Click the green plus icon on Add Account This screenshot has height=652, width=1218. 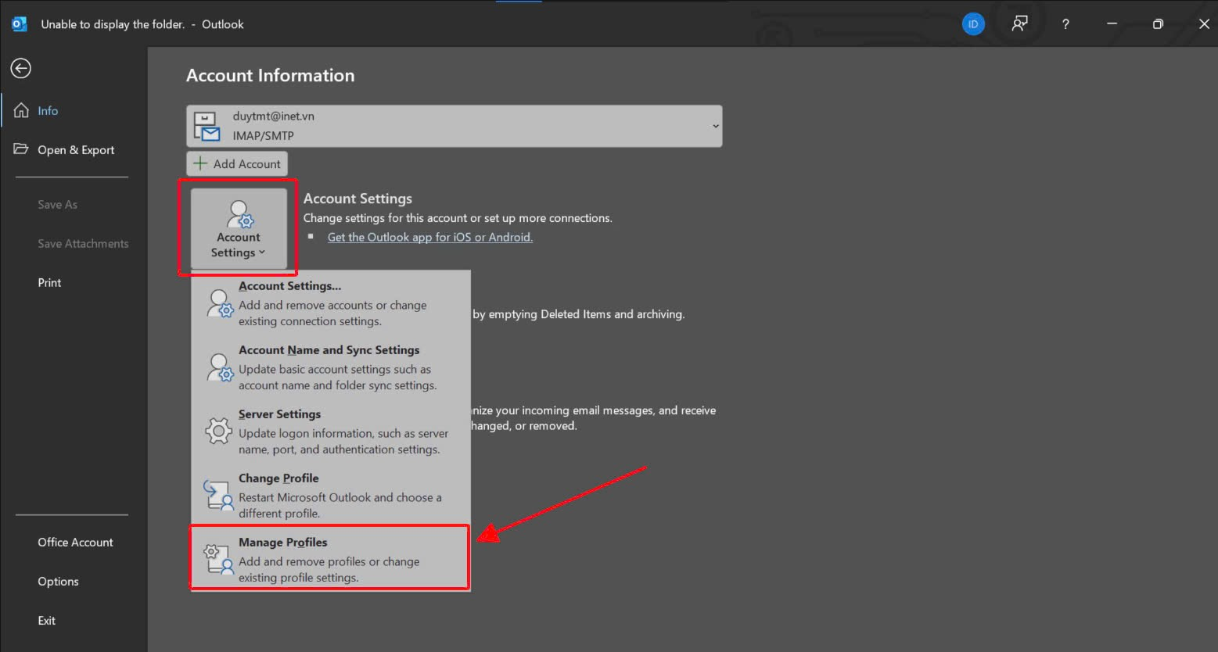pos(200,163)
